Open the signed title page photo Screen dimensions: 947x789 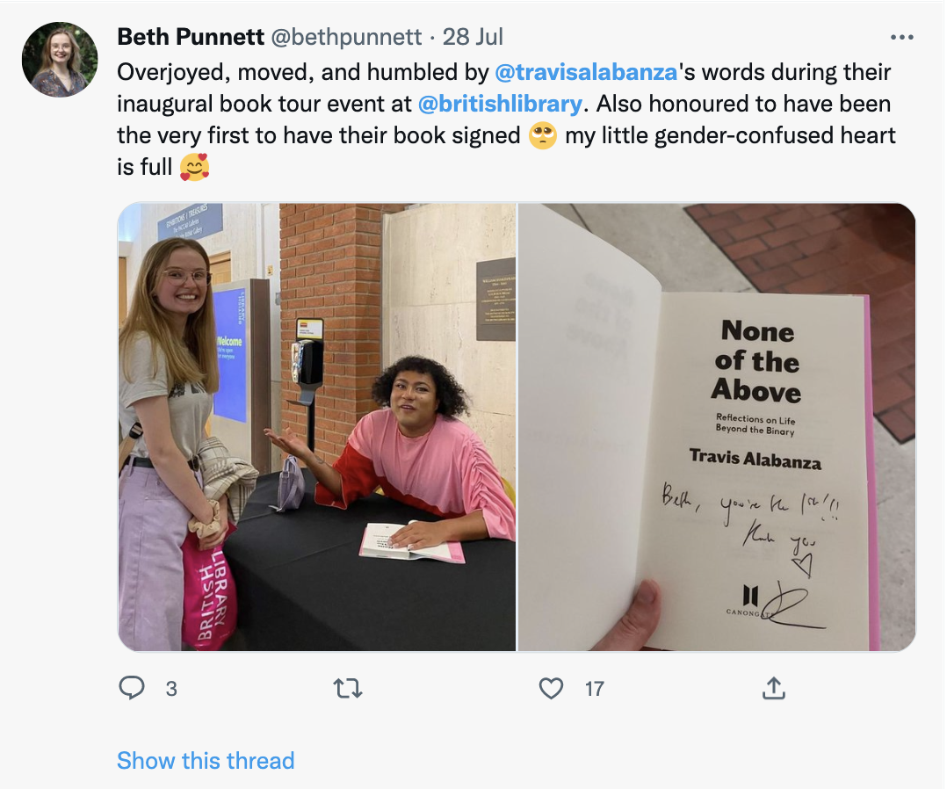point(717,427)
